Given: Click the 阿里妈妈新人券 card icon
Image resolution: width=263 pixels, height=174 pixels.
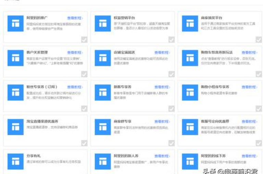Looking at the screenshot, I should 103,161.
